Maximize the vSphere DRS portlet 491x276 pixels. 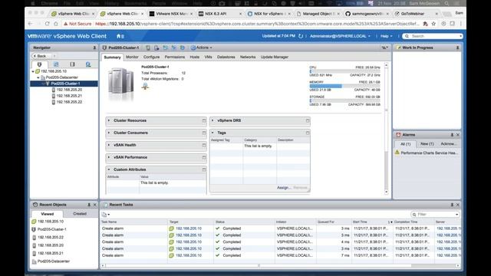tap(308, 121)
